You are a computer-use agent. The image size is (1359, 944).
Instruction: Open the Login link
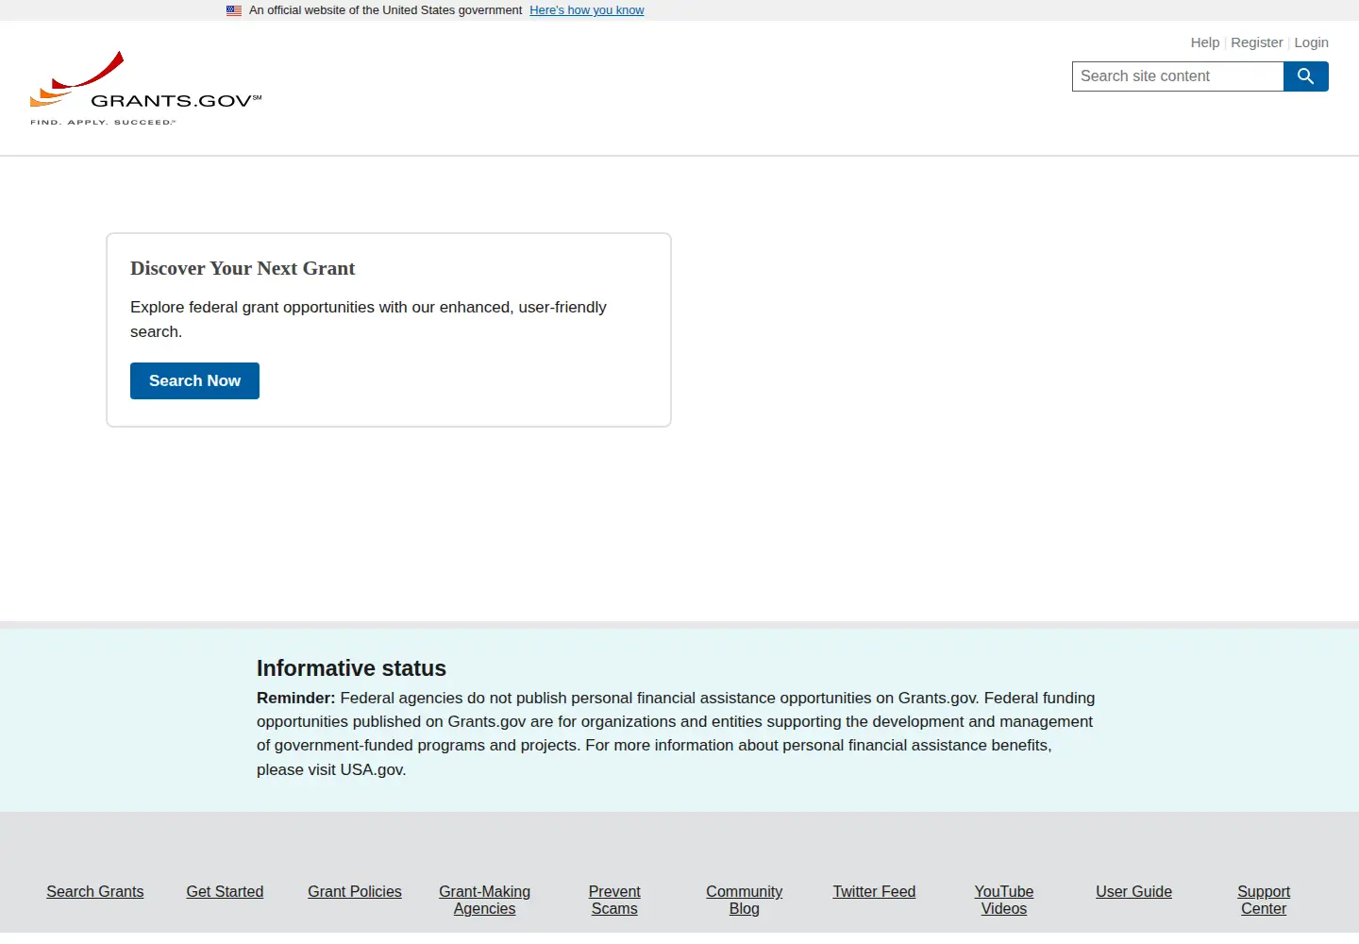pos(1311,42)
